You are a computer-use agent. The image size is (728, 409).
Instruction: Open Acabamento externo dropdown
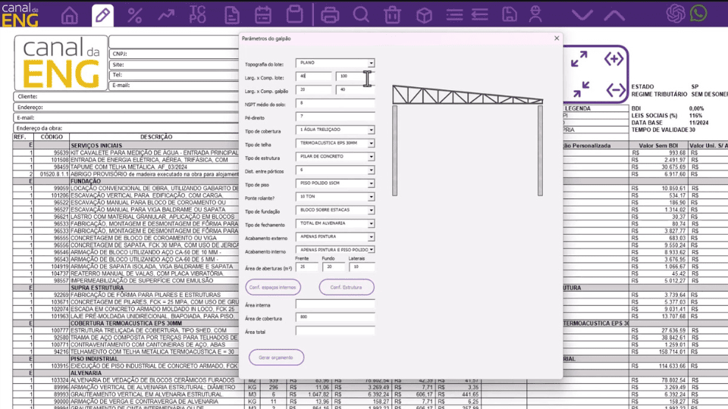pos(371,237)
